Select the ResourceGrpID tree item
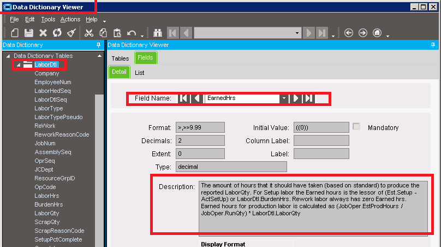Image resolution: width=441 pixels, height=247 pixels. pos(55,178)
